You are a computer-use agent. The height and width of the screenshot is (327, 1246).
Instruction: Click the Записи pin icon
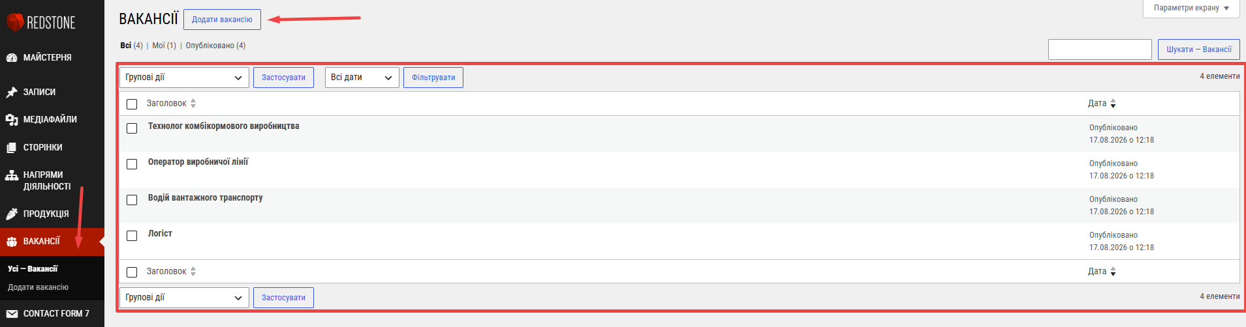12,92
